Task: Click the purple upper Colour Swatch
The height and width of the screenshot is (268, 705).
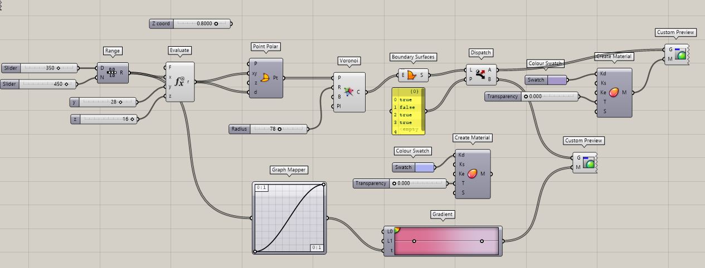Action: click(x=557, y=80)
